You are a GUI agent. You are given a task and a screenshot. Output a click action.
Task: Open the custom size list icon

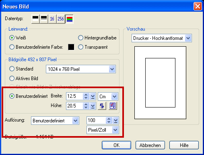pos(113,106)
